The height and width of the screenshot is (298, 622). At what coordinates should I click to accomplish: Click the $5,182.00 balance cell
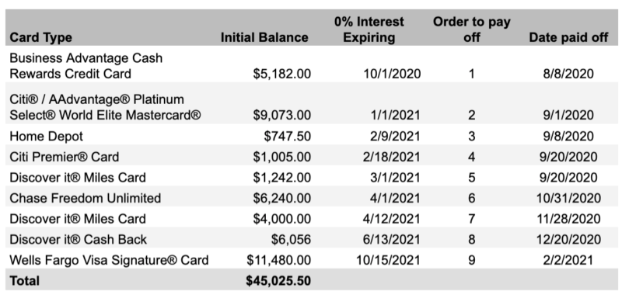(x=282, y=74)
